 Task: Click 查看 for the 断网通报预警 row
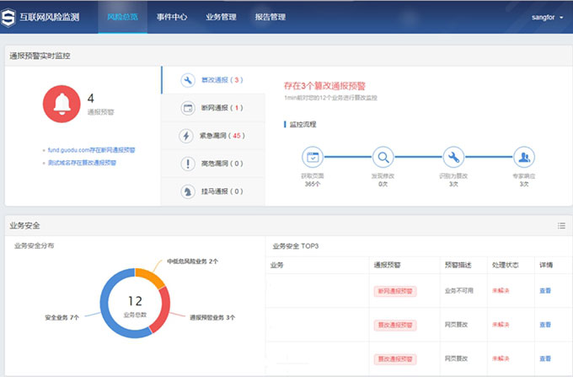click(544, 291)
